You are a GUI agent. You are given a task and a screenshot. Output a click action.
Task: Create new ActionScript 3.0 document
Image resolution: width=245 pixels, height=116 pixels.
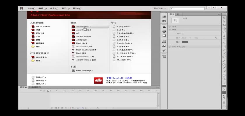pos(90,27)
